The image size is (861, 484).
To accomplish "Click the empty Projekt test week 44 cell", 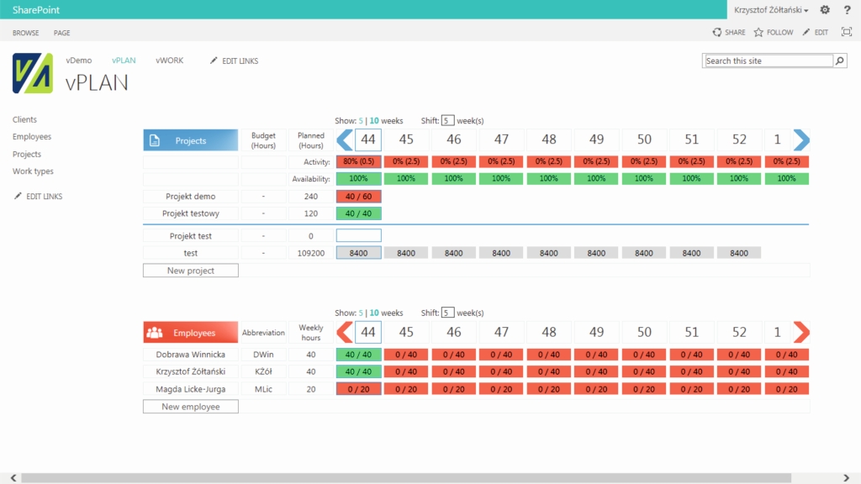I will (x=358, y=235).
